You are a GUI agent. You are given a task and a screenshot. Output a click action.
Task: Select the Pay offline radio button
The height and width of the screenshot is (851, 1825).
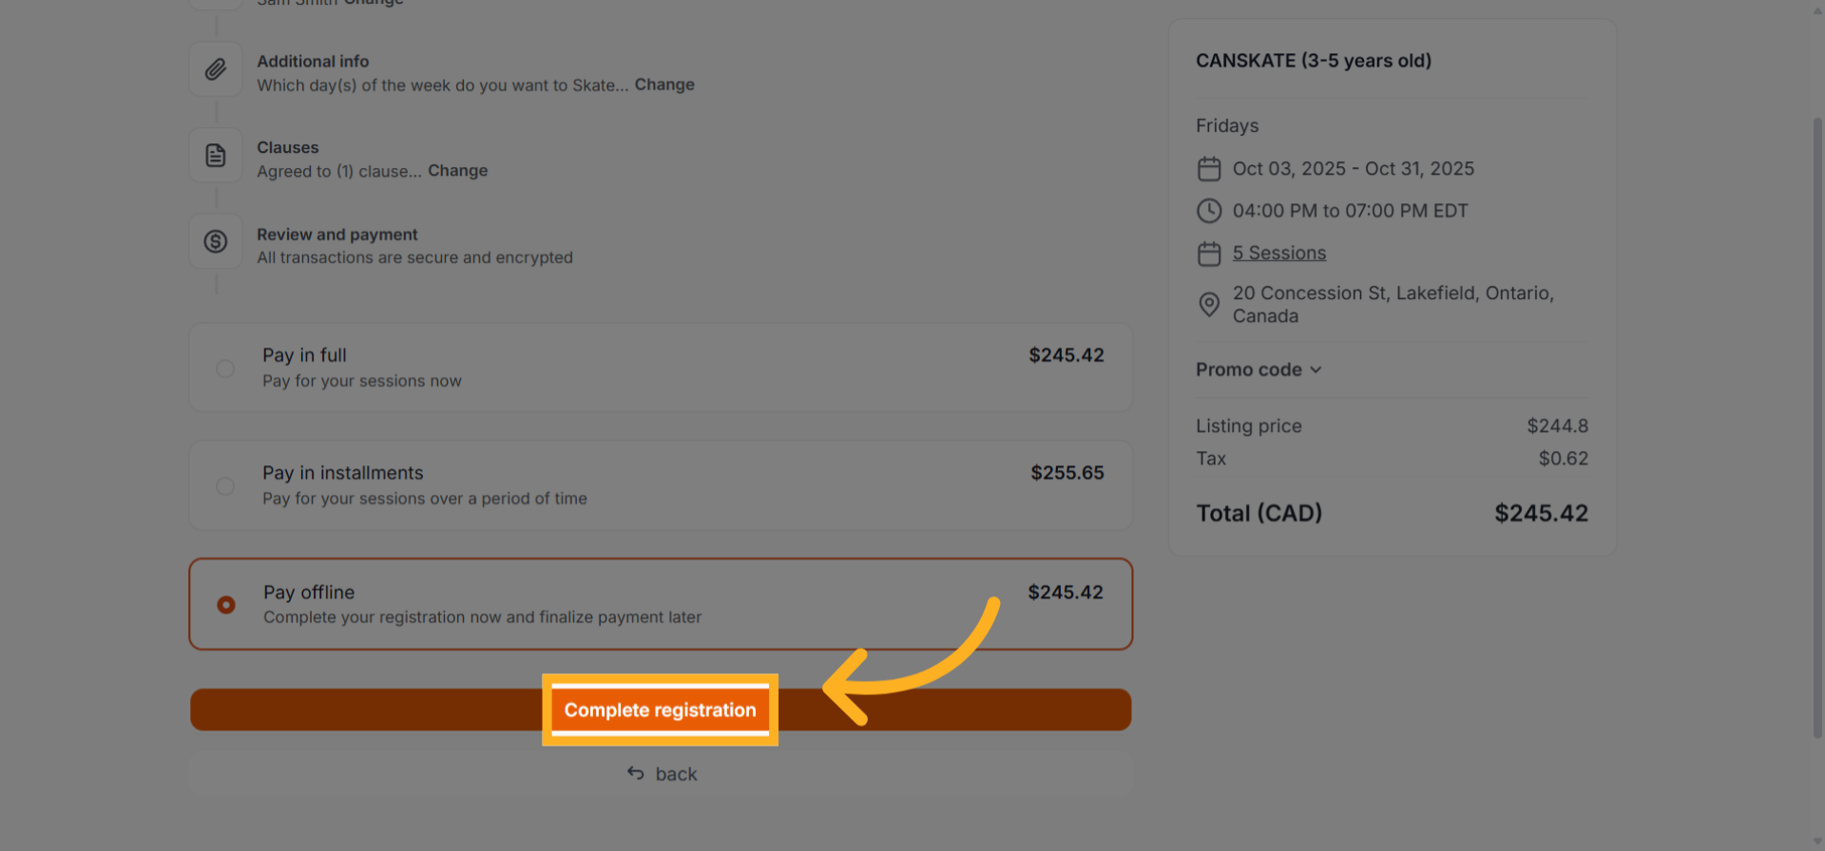[x=226, y=605]
